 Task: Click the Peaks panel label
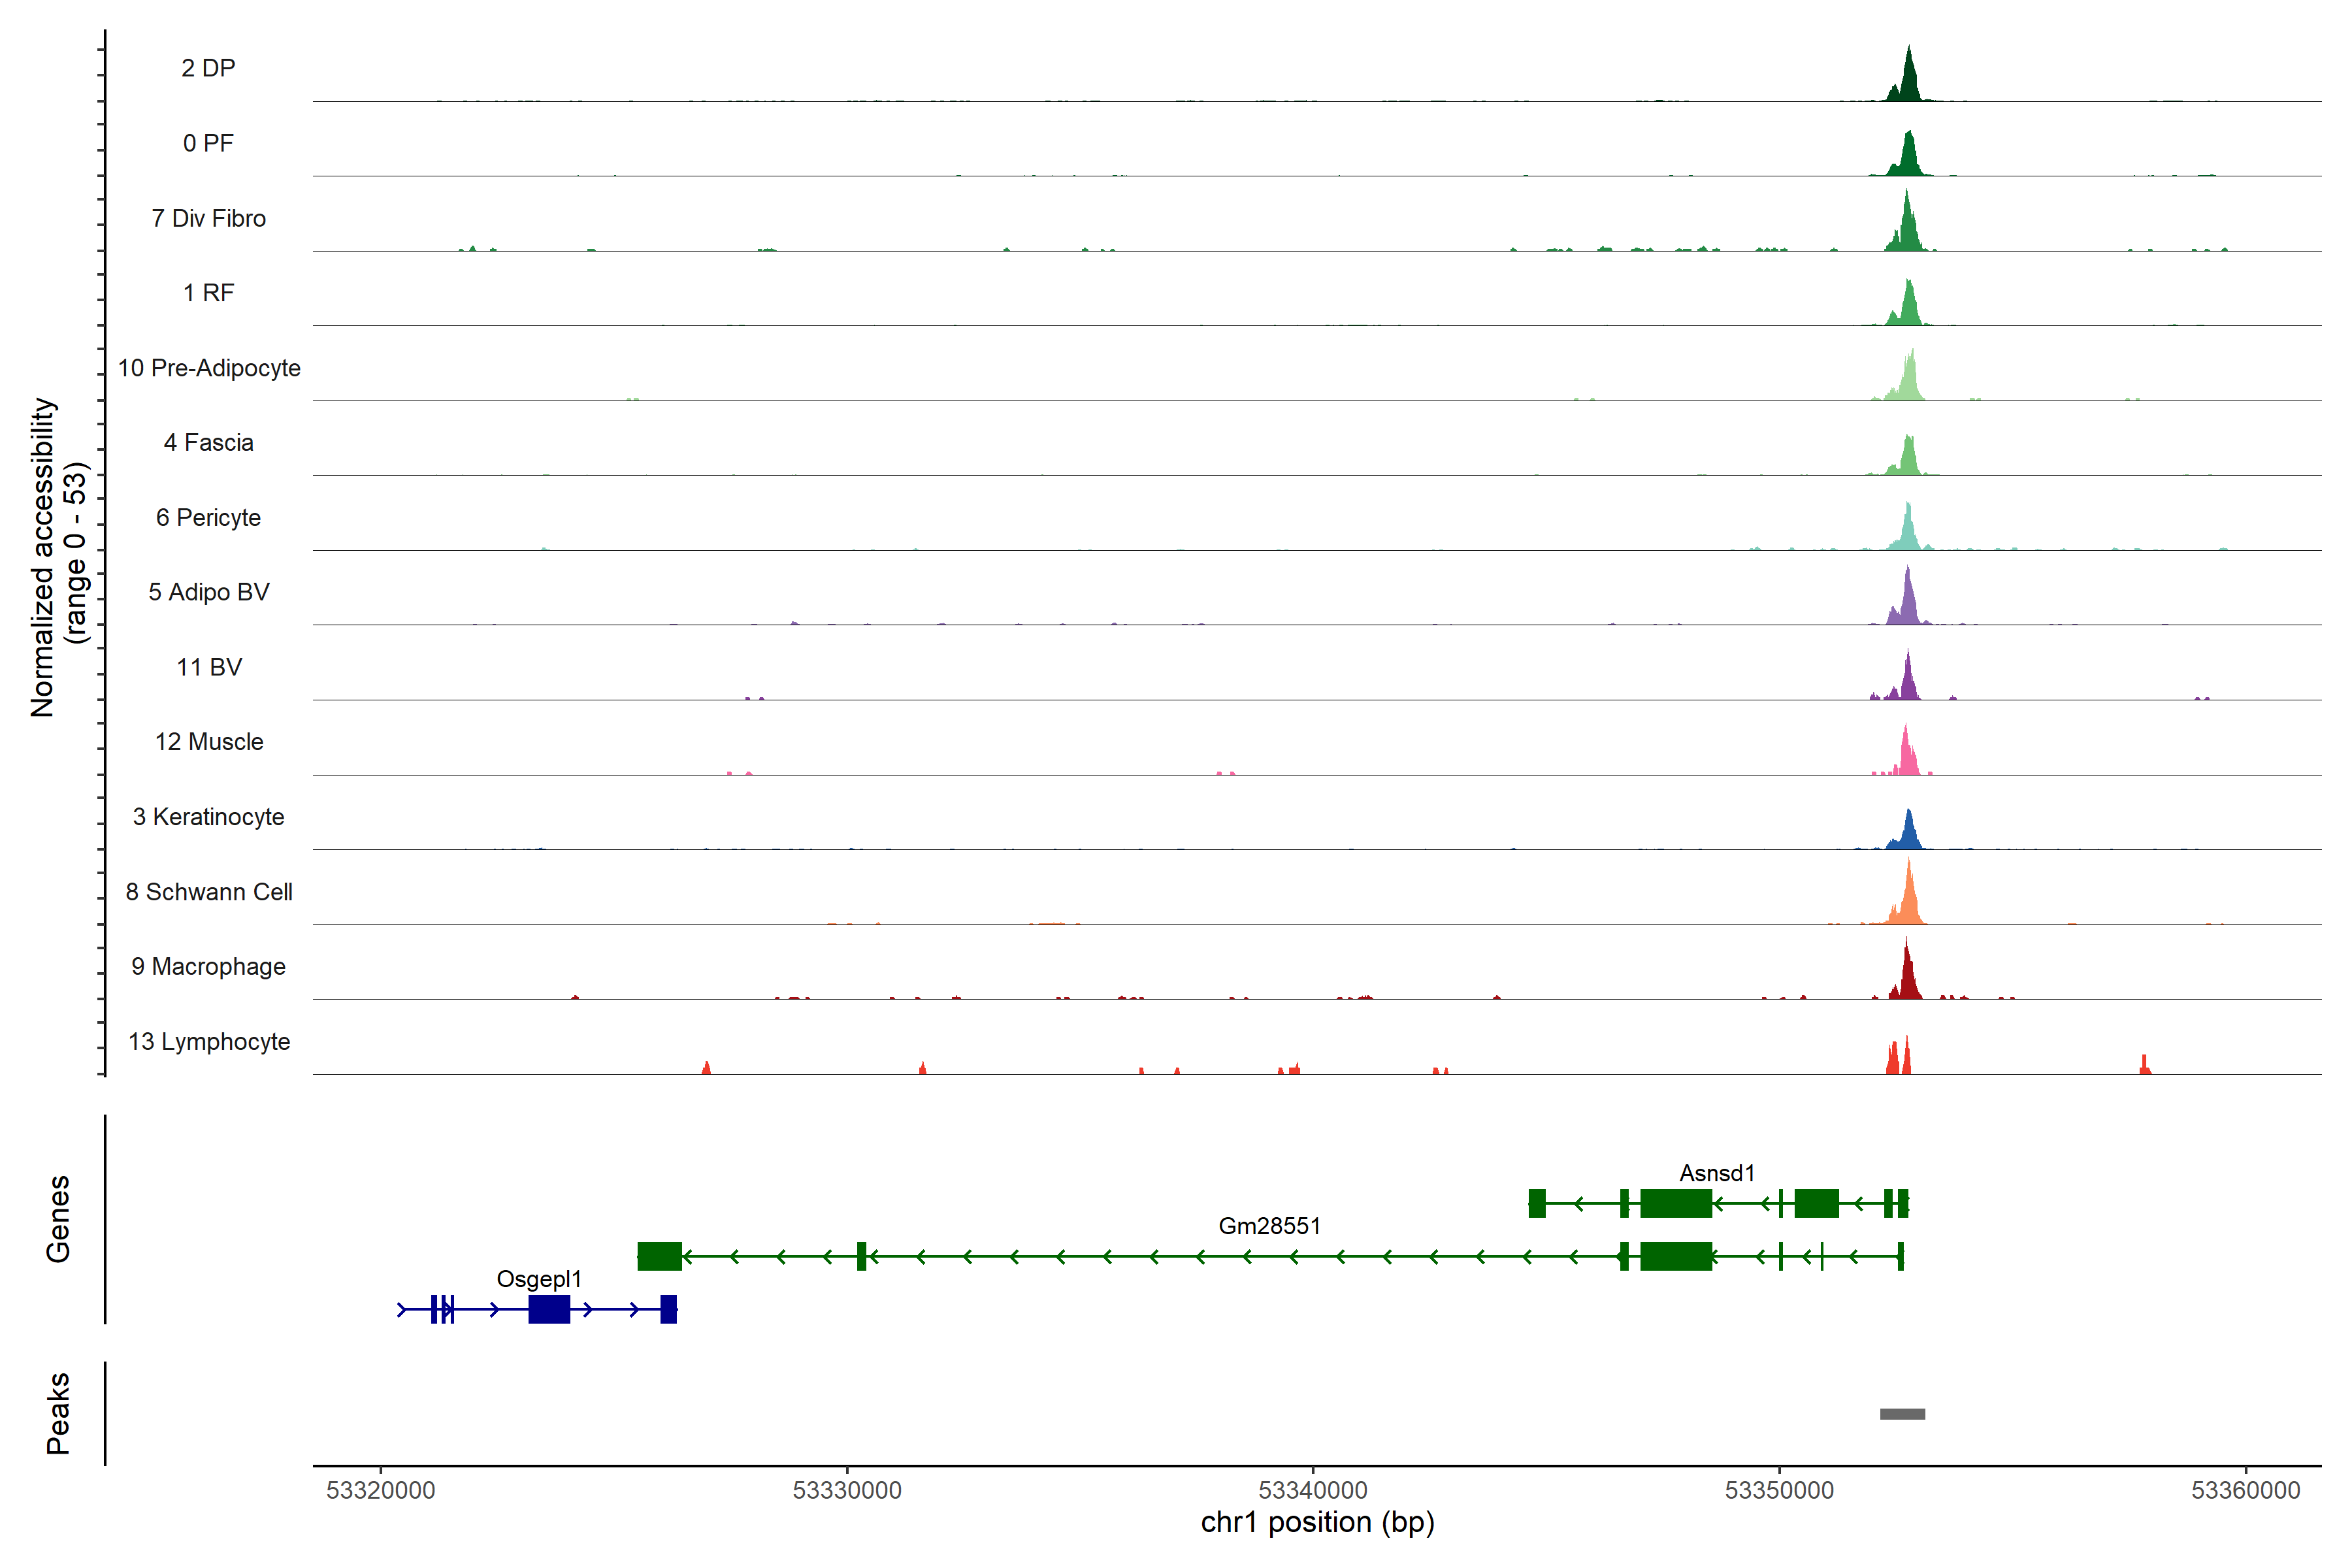tap(58, 1413)
